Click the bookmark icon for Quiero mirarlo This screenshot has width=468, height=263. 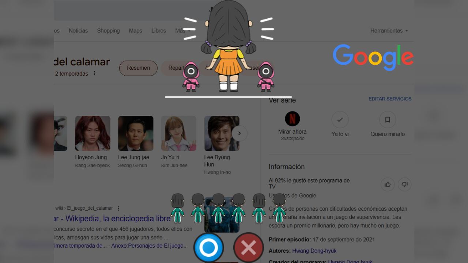pyautogui.click(x=387, y=119)
